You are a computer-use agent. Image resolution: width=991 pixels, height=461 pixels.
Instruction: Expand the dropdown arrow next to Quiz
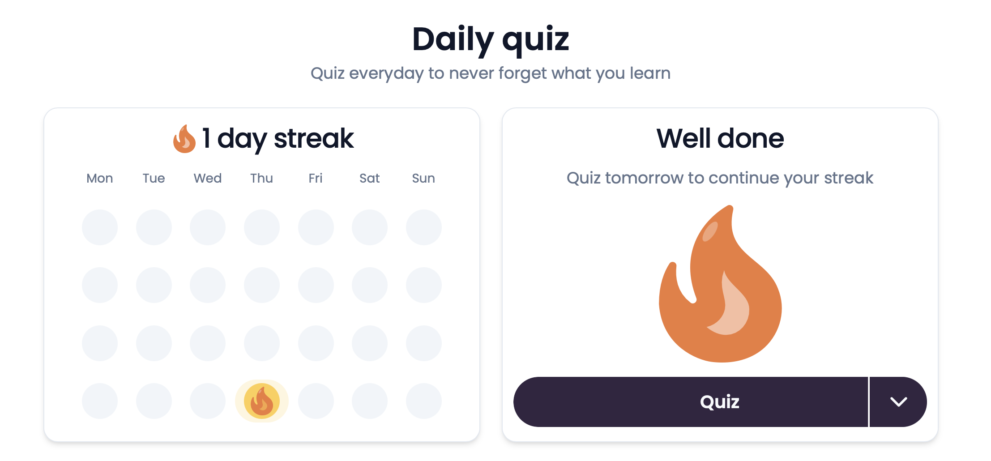point(898,401)
